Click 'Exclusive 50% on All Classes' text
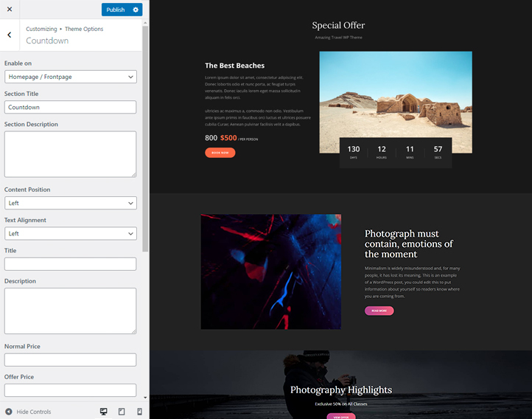Image resolution: width=532 pixels, height=419 pixels. (x=341, y=404)
